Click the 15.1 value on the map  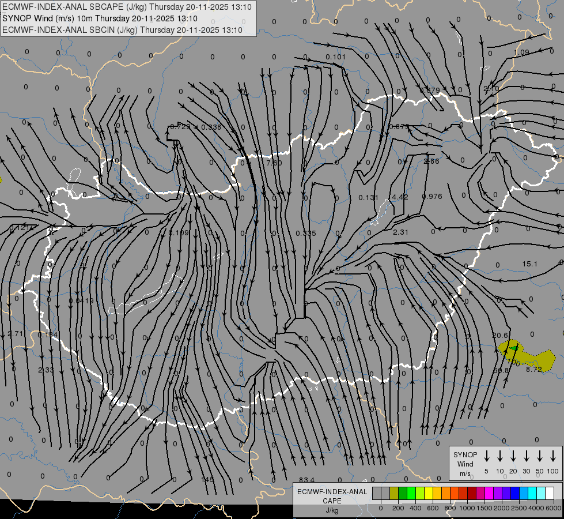(x=529, y=264)
